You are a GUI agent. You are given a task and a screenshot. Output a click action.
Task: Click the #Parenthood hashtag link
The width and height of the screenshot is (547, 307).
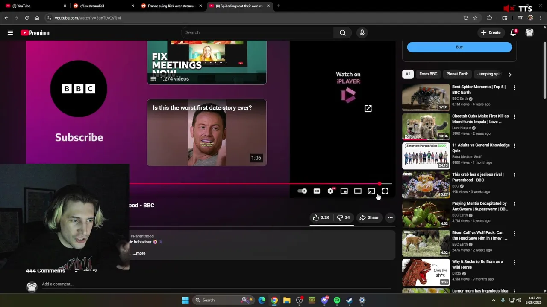click(x=142, y=236)
